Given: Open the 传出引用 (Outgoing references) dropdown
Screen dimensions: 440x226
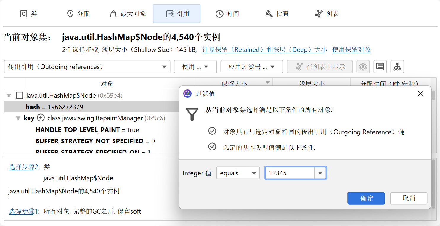Looking at the screenshot, I should coord(87,67).
